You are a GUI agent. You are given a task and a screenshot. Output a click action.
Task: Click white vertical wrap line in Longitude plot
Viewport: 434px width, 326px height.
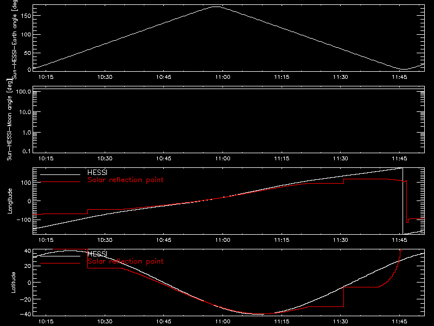pyautogui.click(x=403, y=201)
